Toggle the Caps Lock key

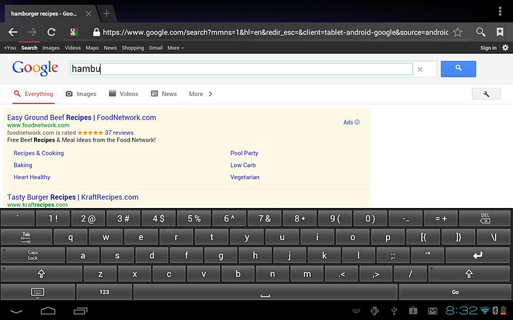pos(33,255)
